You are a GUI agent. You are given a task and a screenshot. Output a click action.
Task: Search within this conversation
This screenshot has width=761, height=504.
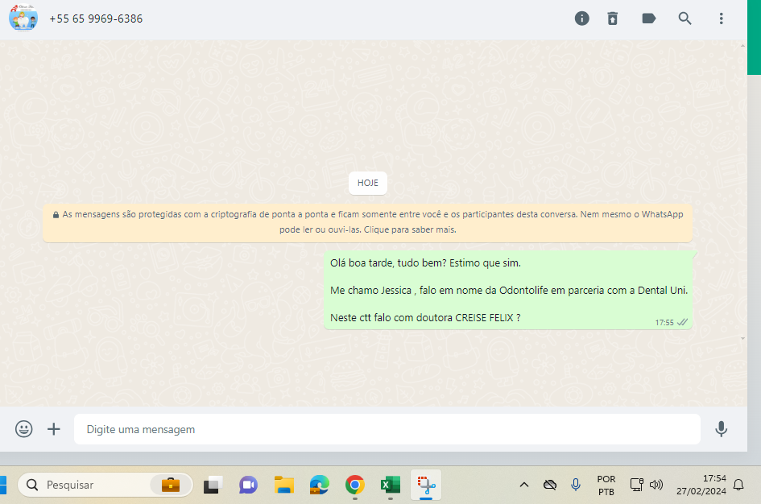click(684, 19)
